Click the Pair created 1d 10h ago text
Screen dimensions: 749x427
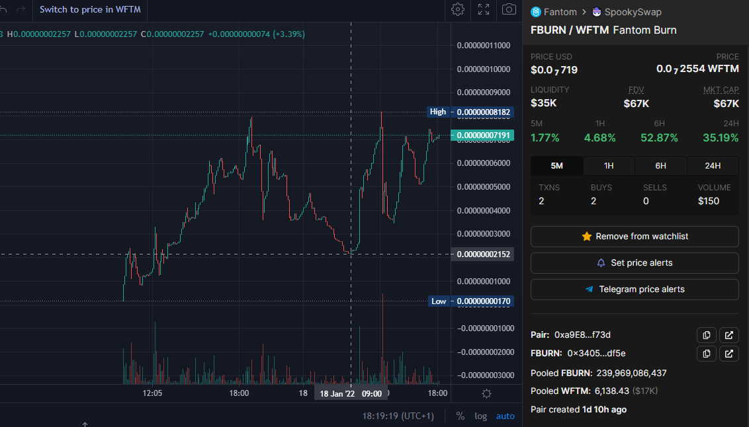coord(578,409)
